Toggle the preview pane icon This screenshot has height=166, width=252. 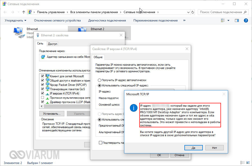pyautogui.click(x=237, y=20)
